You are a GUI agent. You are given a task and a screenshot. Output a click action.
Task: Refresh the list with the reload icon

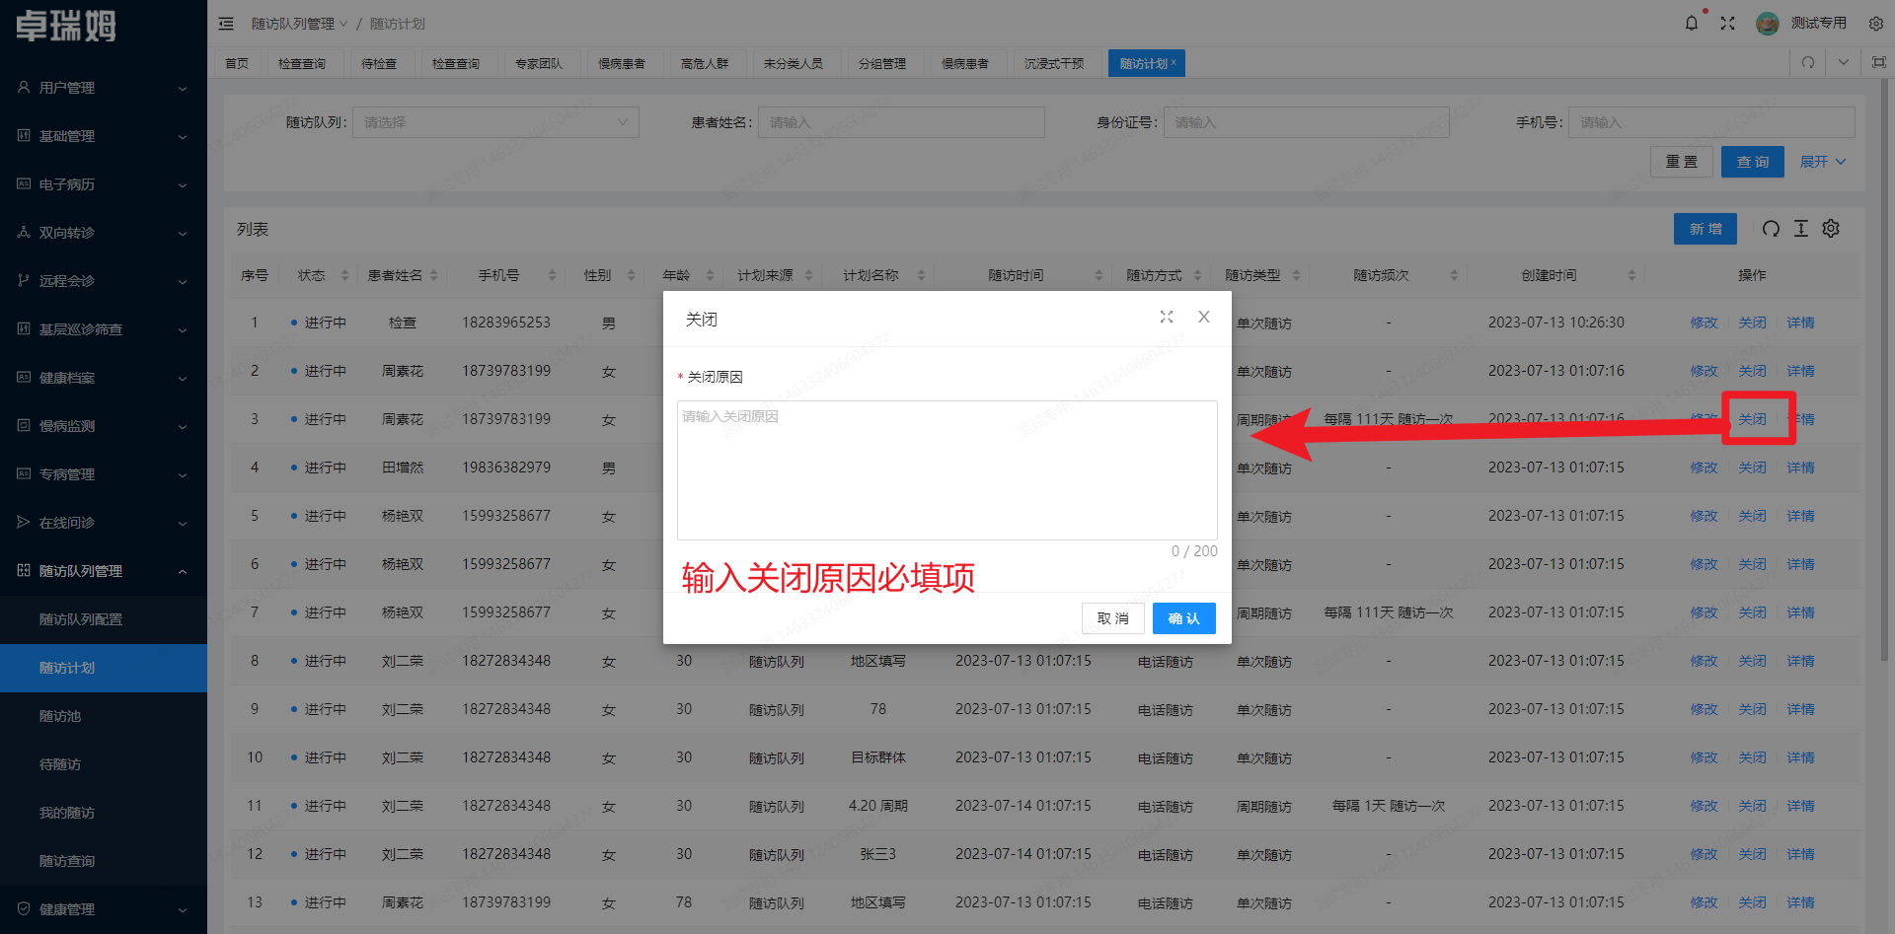1771,228
